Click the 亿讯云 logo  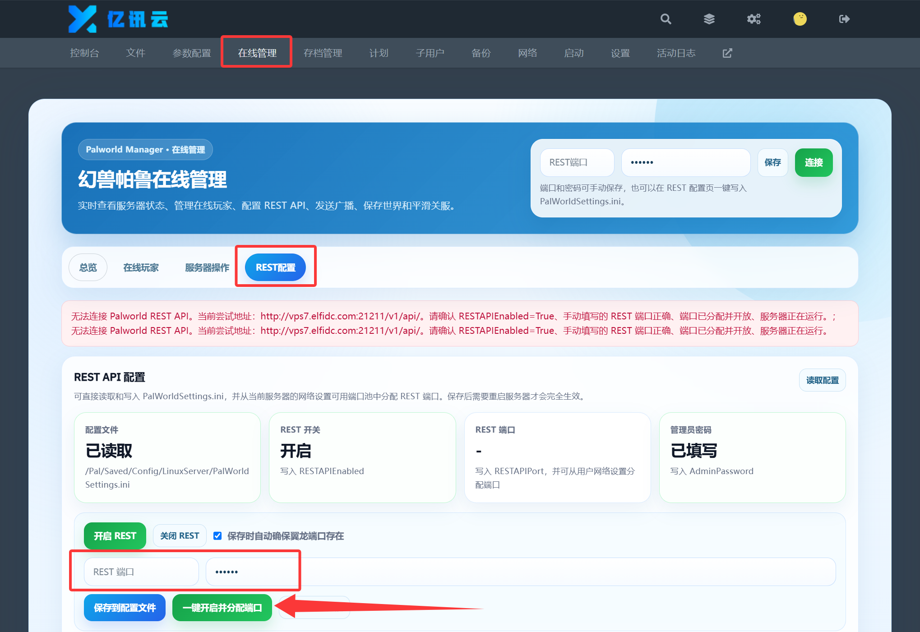pyautogui.click(x=118, y=19)
